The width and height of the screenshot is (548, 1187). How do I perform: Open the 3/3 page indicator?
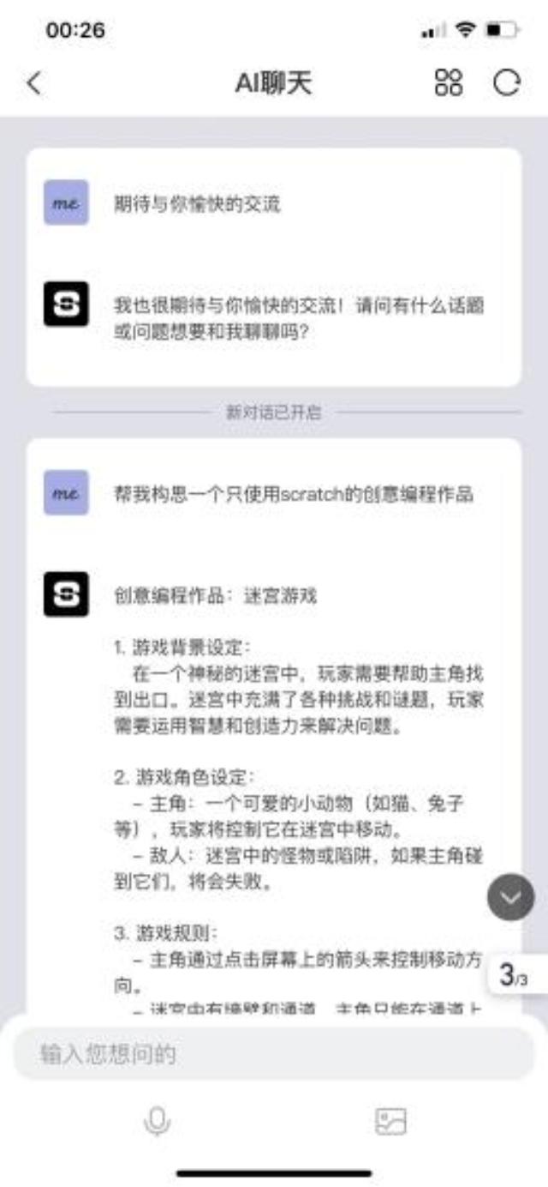click(516, 974)
